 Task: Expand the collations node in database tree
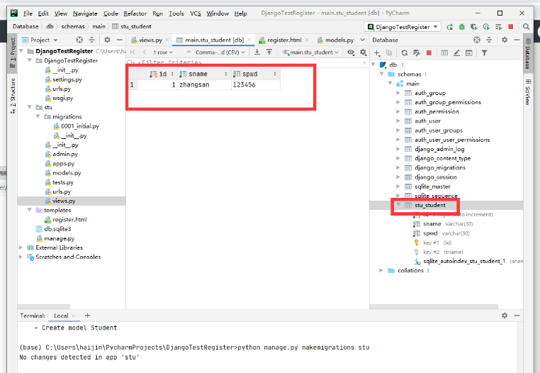coord(382,270)
